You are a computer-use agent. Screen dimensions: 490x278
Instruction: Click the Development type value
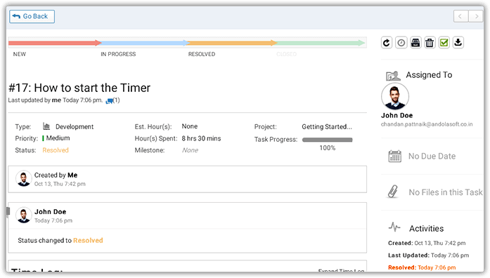[75, 126]
